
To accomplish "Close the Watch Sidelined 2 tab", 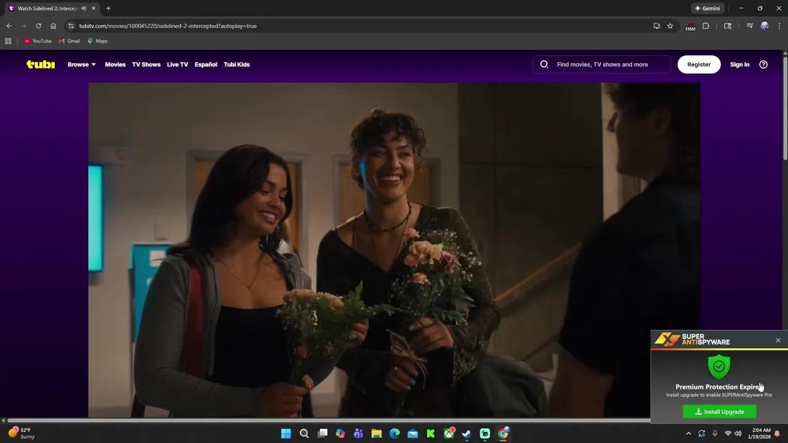I will (94, 9).
